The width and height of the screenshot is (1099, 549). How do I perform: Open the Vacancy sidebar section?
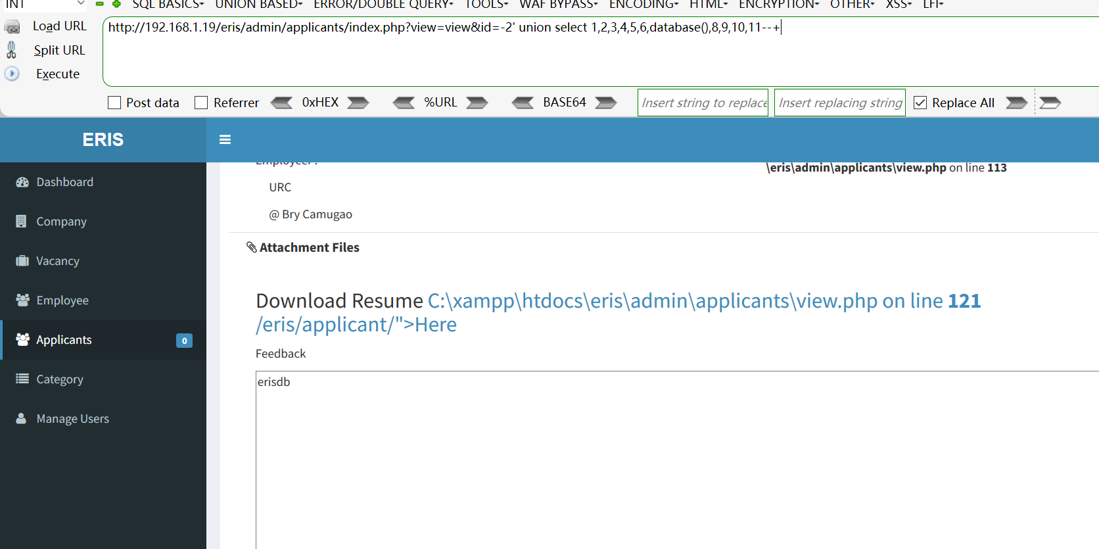pyautogui.click(x=103, y=261)
